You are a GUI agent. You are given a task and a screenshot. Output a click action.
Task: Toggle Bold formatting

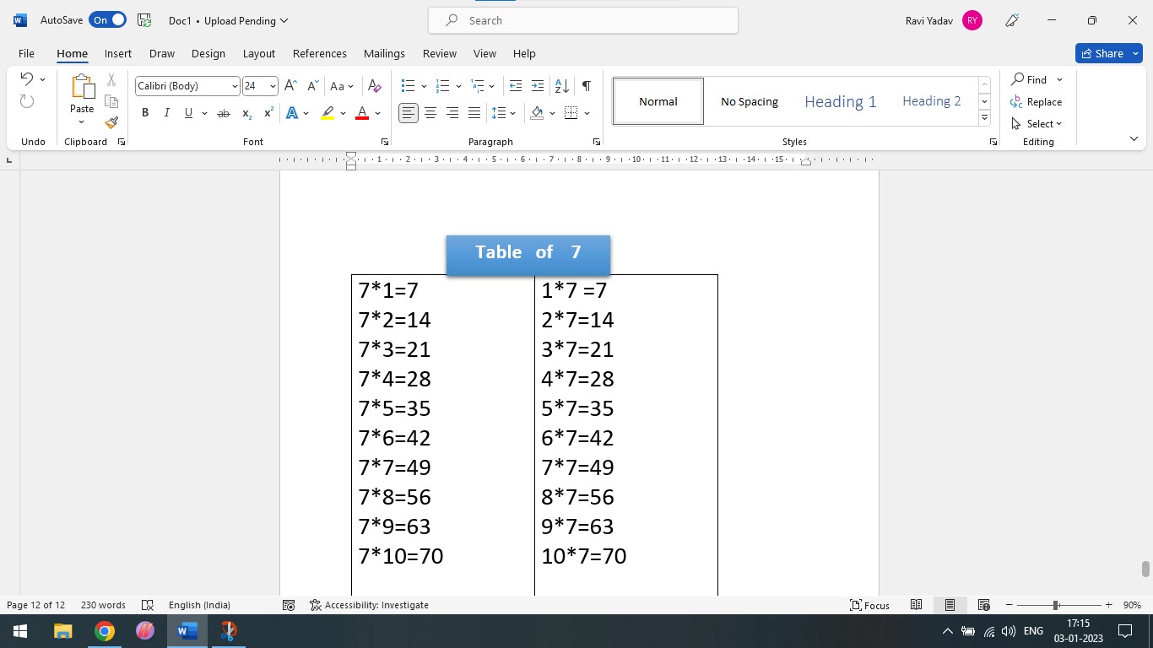coord(145,113)
